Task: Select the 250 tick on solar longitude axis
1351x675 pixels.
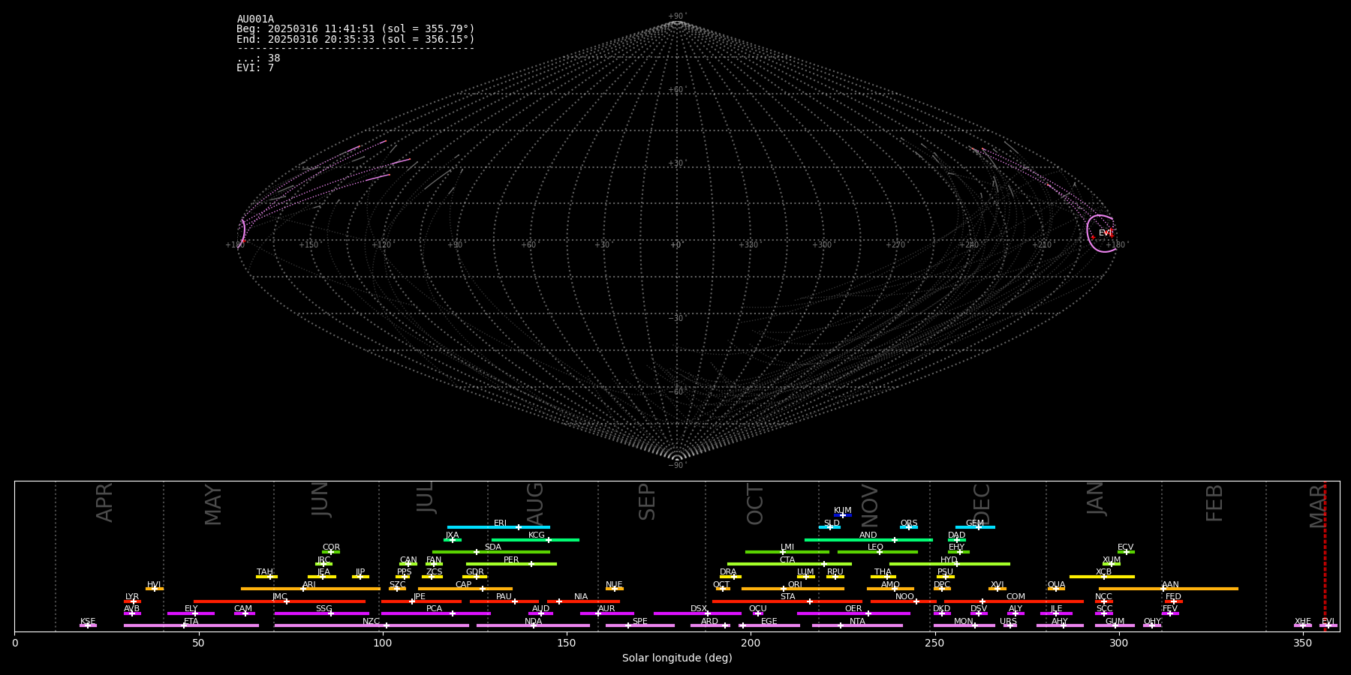Action: click(934, 643)
